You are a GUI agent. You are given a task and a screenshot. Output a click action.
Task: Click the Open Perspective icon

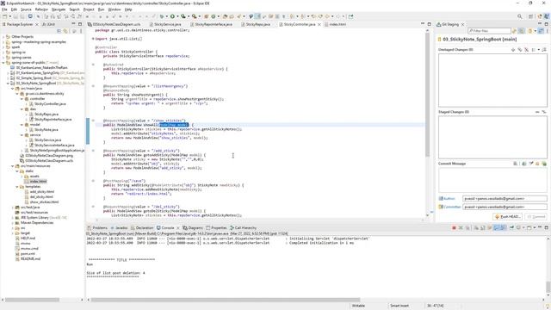pos(530,16)
